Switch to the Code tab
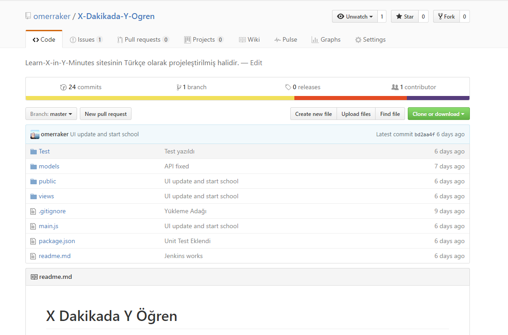This screenshot has height=335, width=508. tap(44, 39)
